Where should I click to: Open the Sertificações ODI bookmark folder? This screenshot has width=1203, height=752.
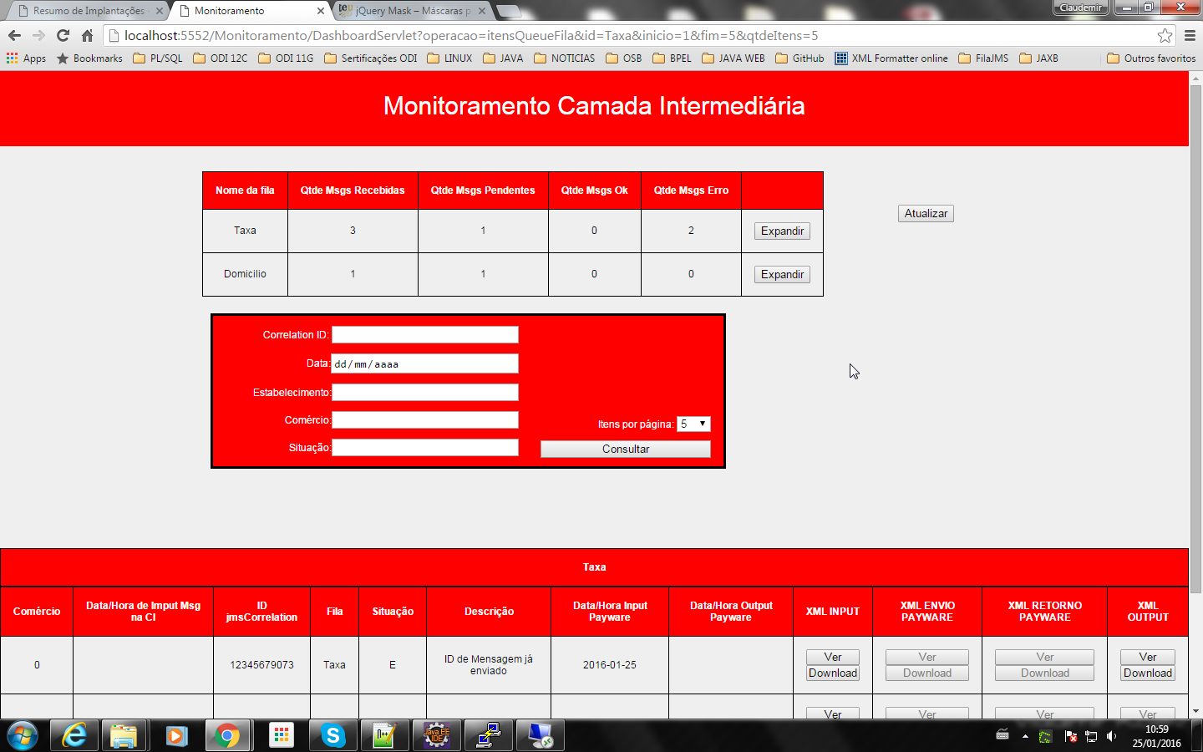click(x=370, y=58)
